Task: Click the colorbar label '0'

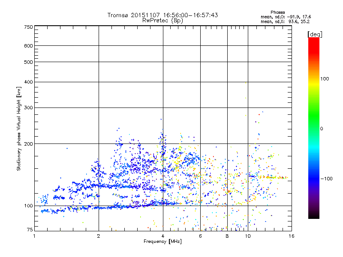Action: tap(322, 129)
